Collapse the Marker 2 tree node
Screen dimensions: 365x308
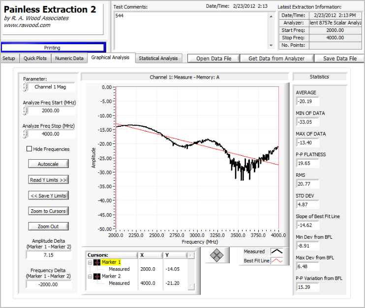pyautogui.click(x=90, y=277)
